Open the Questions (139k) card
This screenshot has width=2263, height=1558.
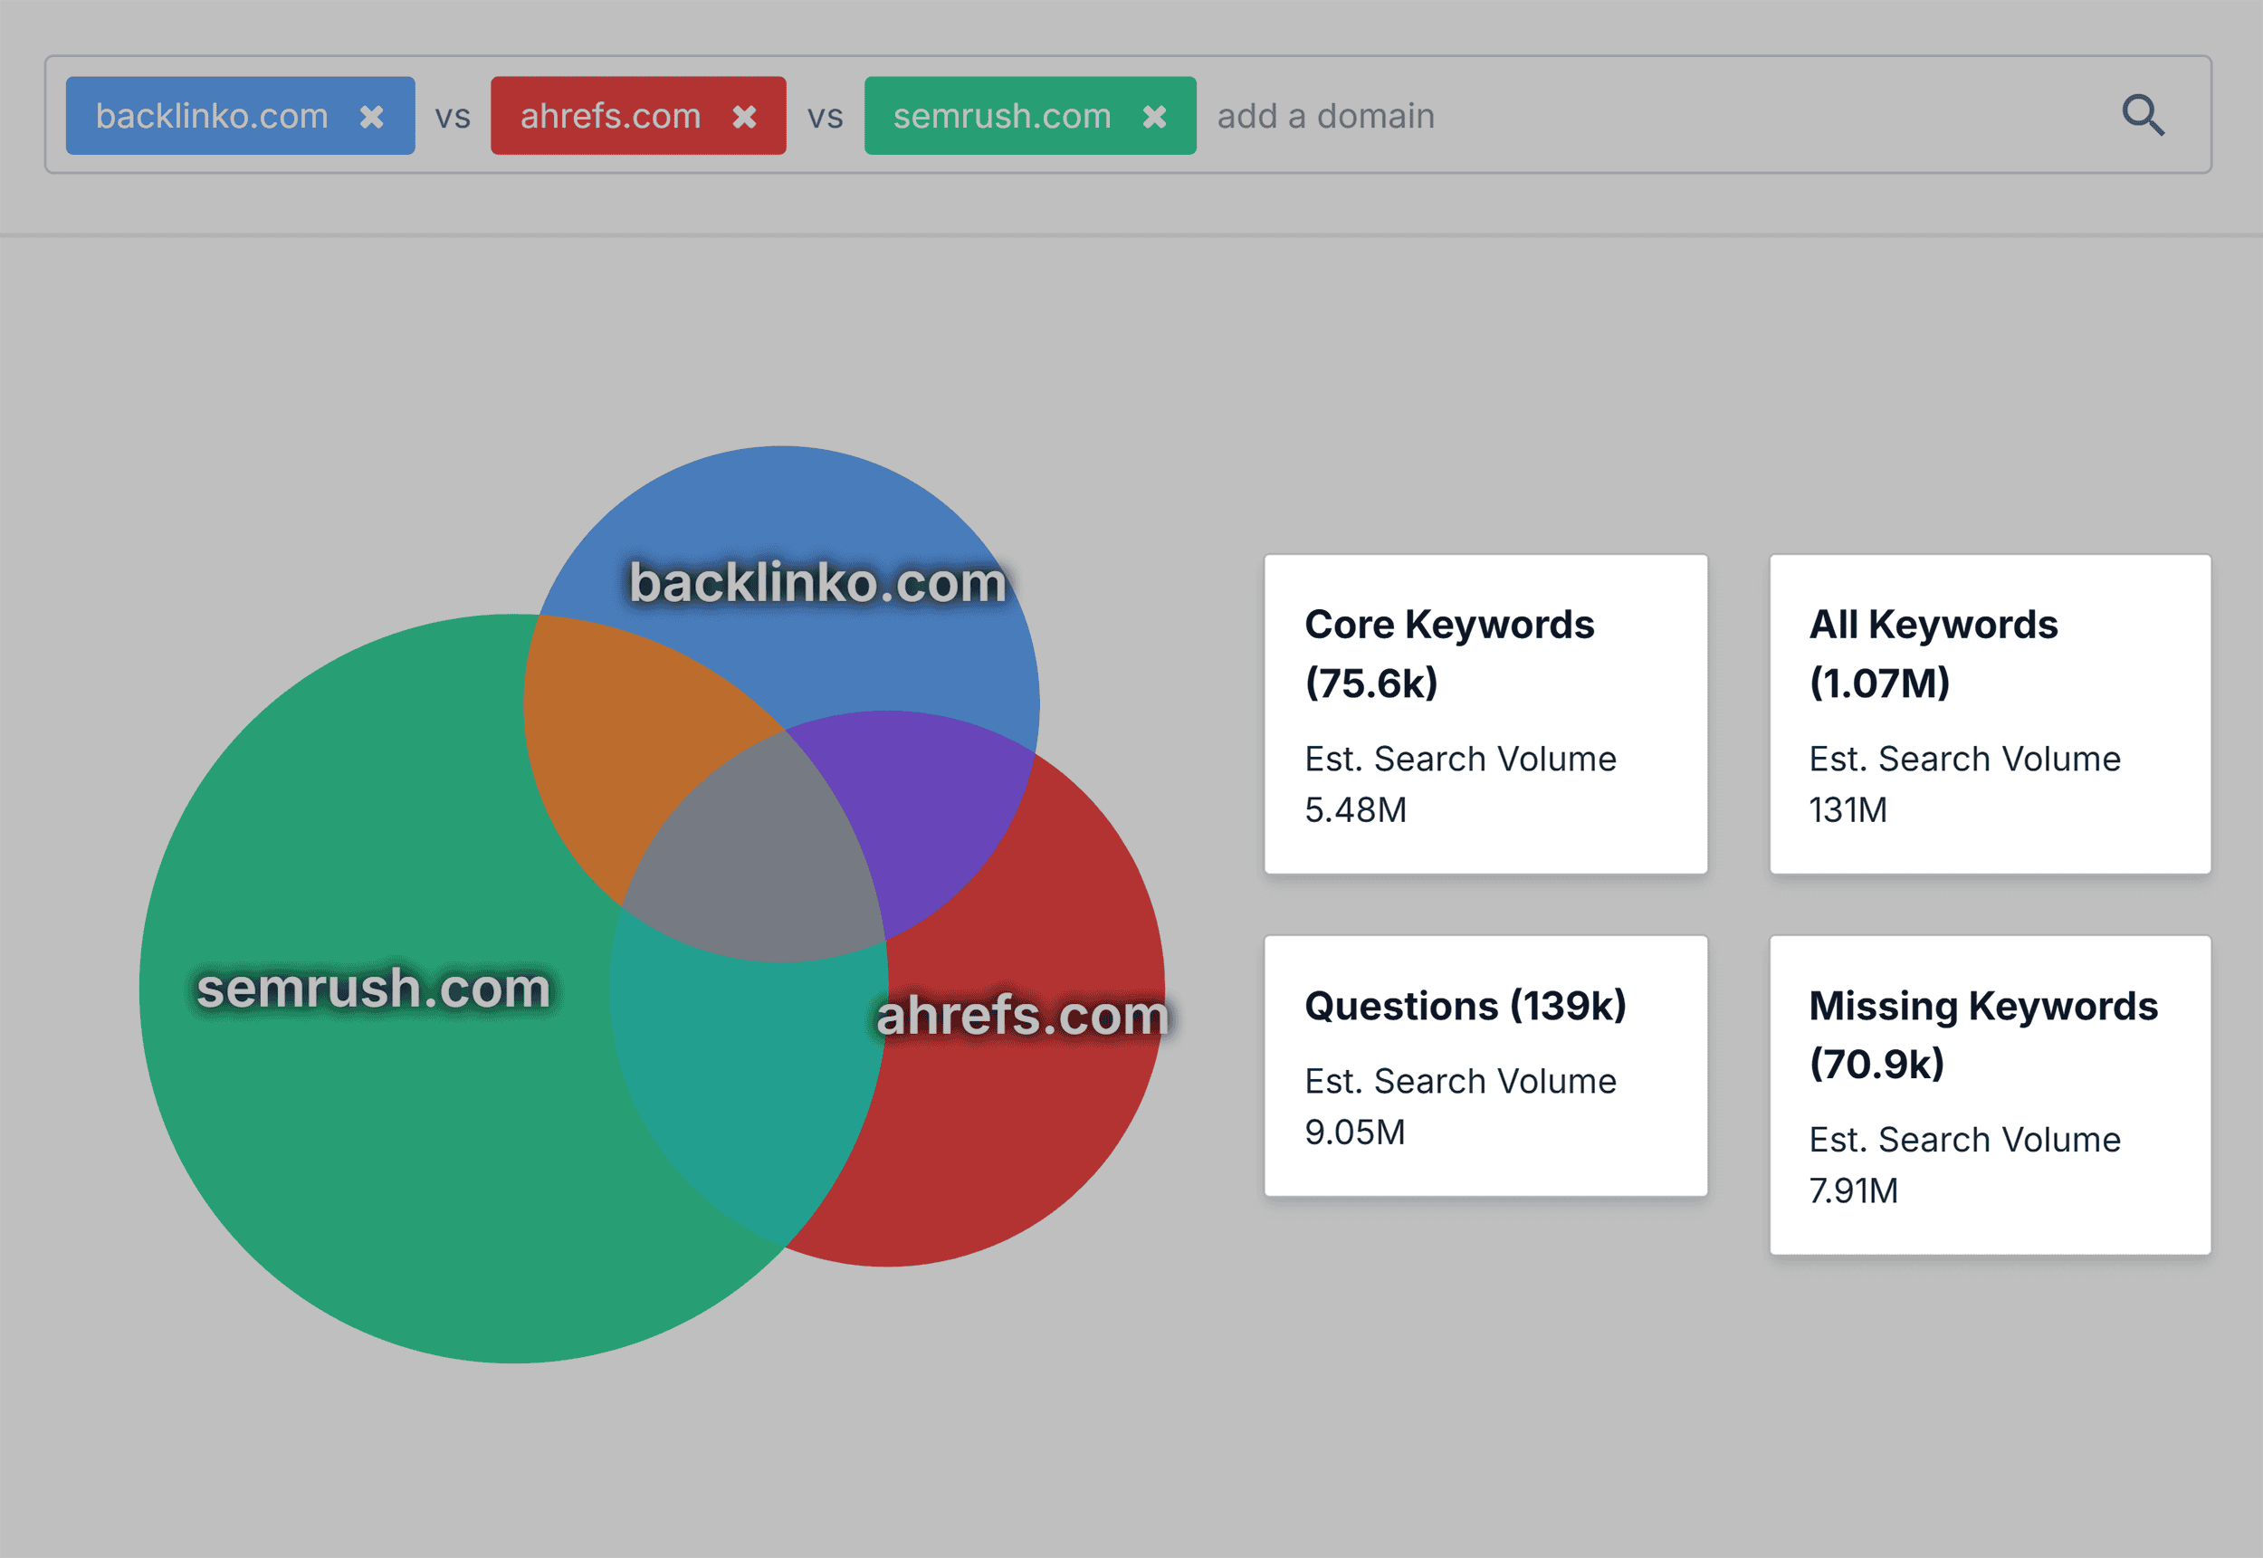click(x=1486, y=1066)
